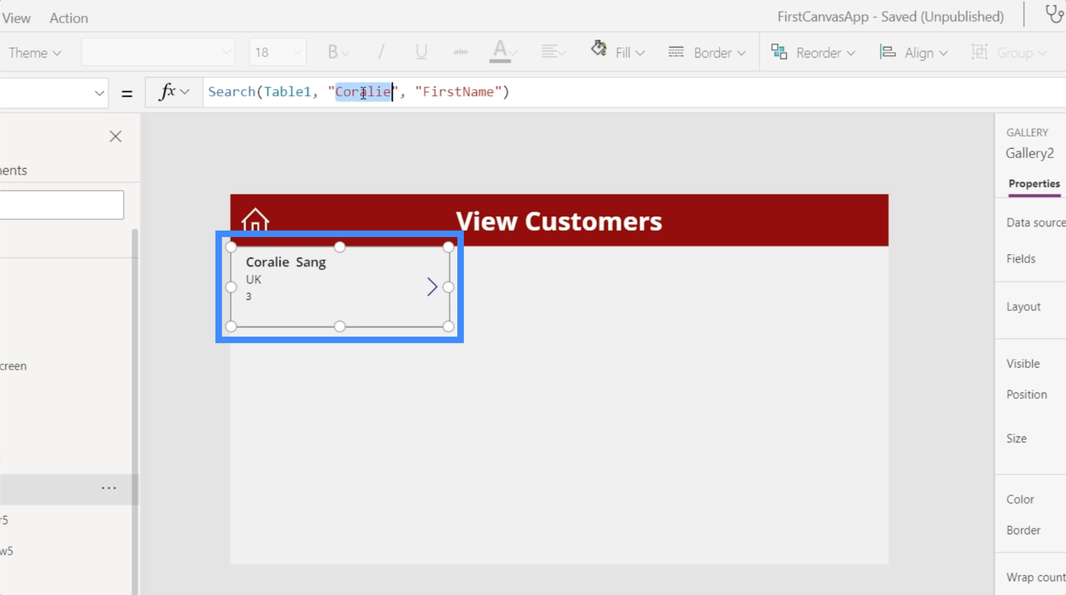The height and width of the screenshot is (595, 1066).
Task: Open the Action menu
Action: pos(69,17)
